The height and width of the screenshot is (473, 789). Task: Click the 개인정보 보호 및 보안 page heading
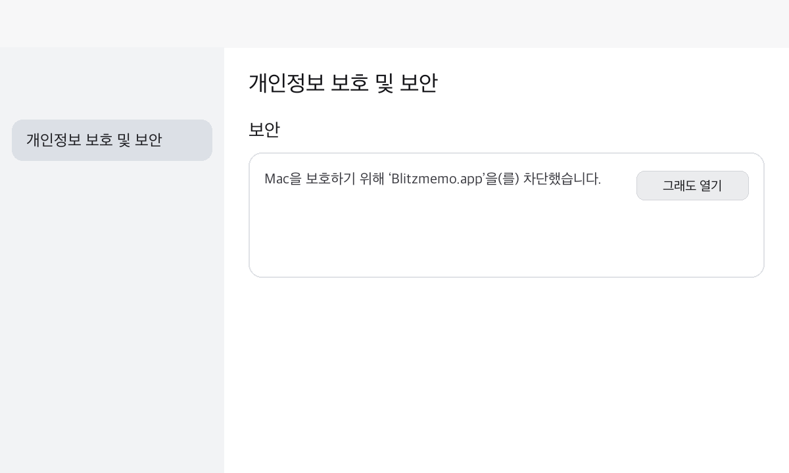(x=343, y=82)
